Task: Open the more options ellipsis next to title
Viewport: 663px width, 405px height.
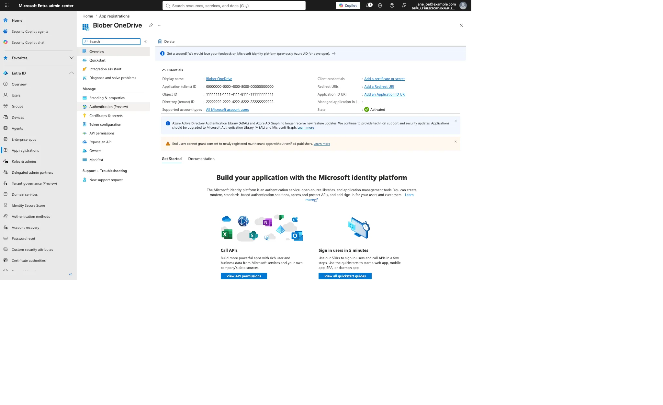Action: pos(160,25)
